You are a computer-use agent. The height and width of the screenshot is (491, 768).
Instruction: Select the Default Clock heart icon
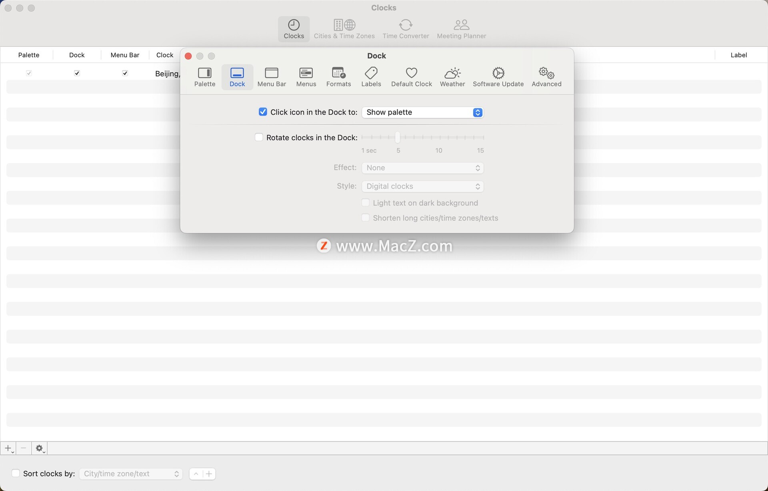tap(411, 77)
